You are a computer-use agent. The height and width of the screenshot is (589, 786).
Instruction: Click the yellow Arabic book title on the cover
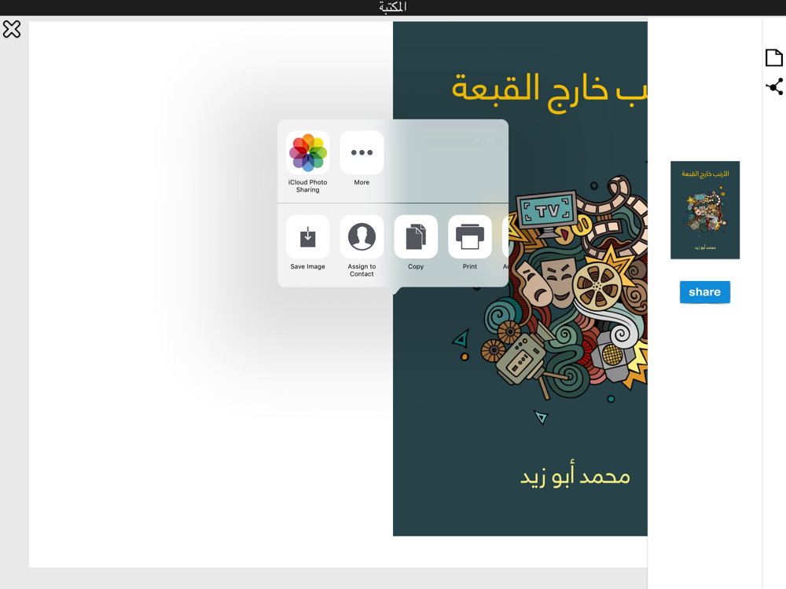pos(549,91)
